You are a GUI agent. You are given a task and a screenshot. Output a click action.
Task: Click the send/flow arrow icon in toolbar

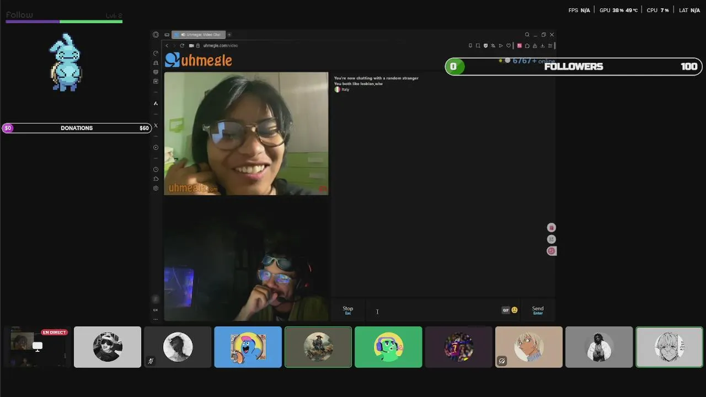pos(501,46)
